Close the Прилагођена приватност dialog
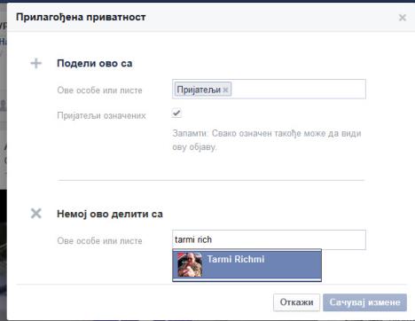 point(403,18)
